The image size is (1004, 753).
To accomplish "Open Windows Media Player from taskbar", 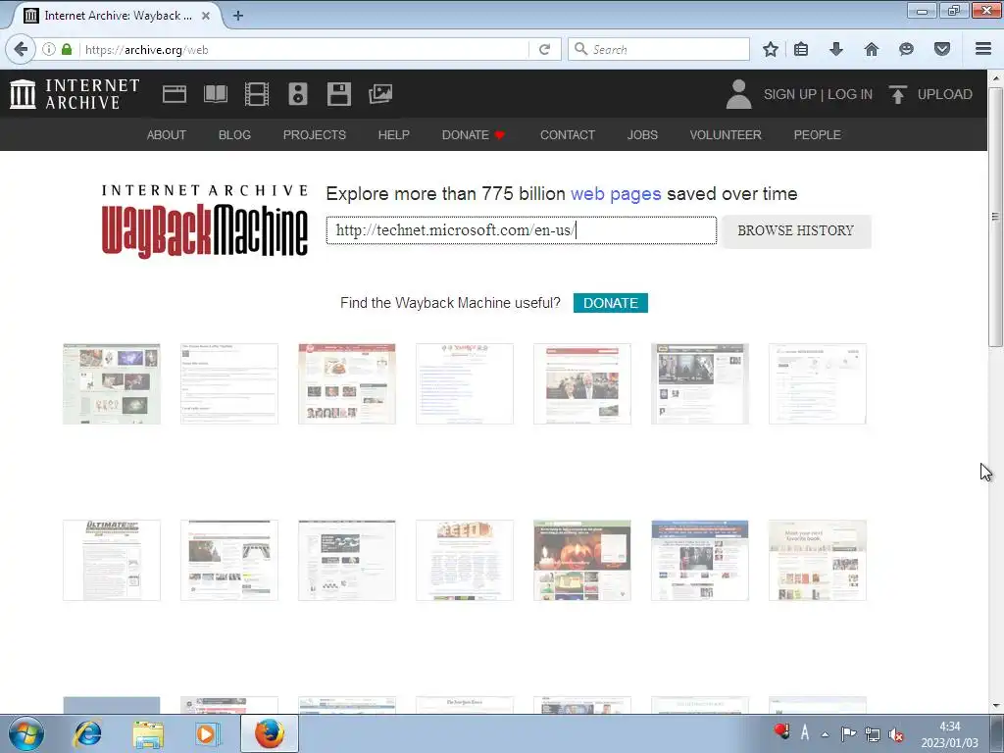I will tap(208, 733).
